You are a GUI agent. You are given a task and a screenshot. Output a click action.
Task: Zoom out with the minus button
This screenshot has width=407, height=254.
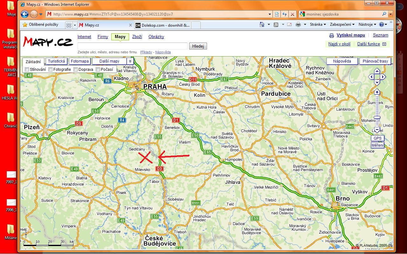(377, 130)
